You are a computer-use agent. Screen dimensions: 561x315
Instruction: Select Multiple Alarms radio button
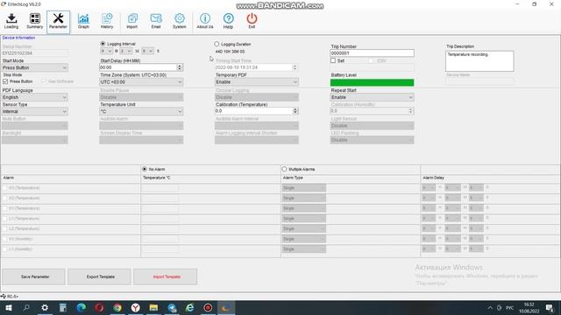tap(284, 169)
